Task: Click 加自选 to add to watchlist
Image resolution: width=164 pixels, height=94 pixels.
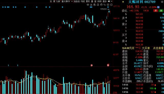Action: point(77,1)
